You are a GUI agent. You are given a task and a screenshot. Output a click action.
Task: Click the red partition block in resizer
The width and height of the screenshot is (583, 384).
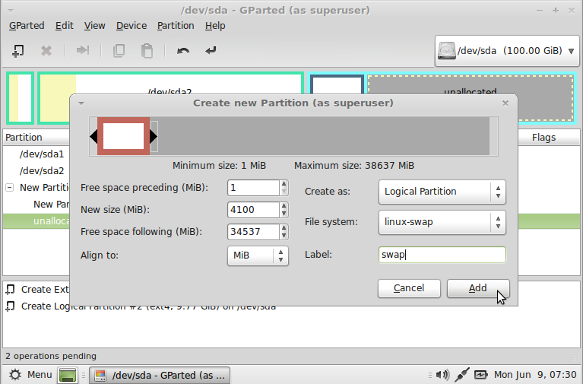123,136
